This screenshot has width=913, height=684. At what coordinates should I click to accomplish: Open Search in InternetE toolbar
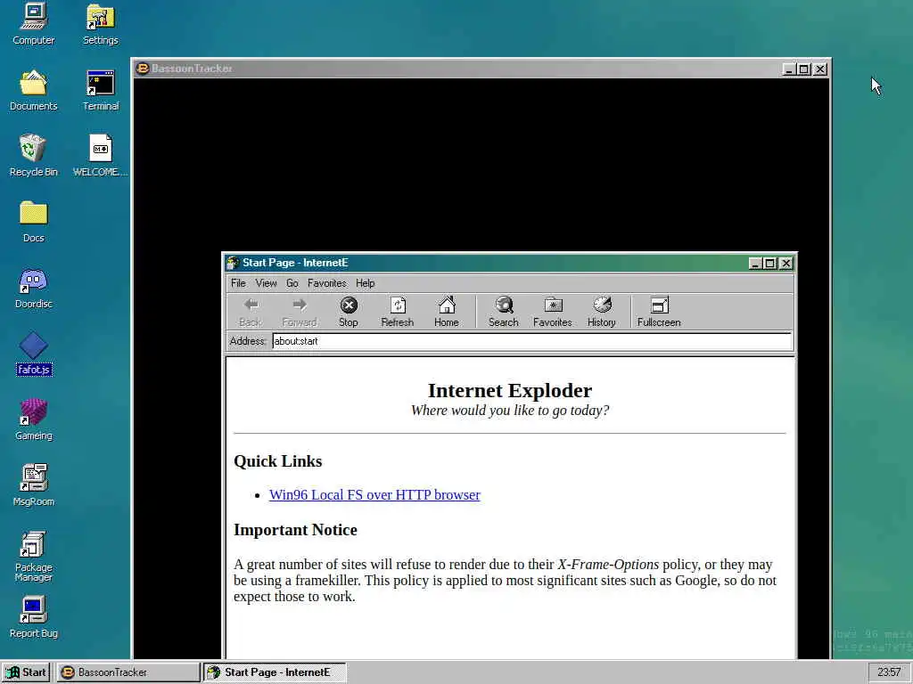(x=503, y=313)
